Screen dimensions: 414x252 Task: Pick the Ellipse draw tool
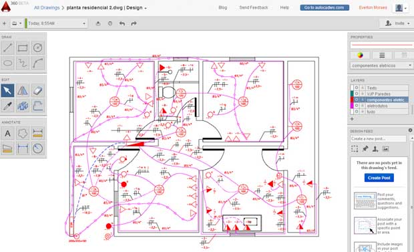click(x=7, y=64)
